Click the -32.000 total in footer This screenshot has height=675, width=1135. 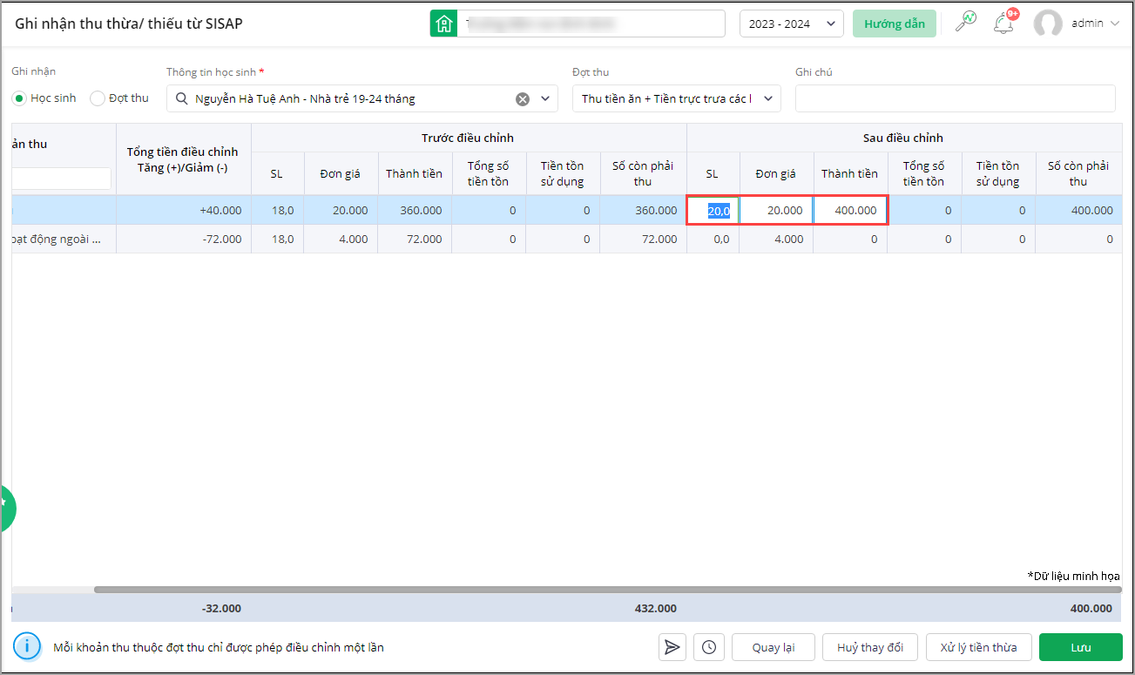(x=221, y=609)
